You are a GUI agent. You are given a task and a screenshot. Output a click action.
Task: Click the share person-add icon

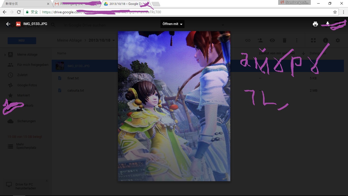point(260,40)
